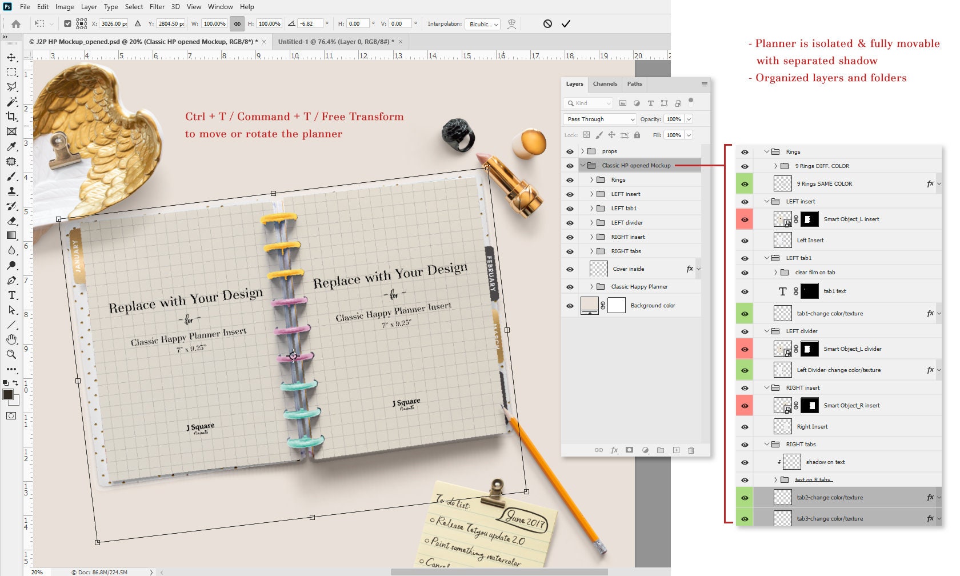Grab the Zoom tool
The image size is (960, 576).
(x=11, y=354)
